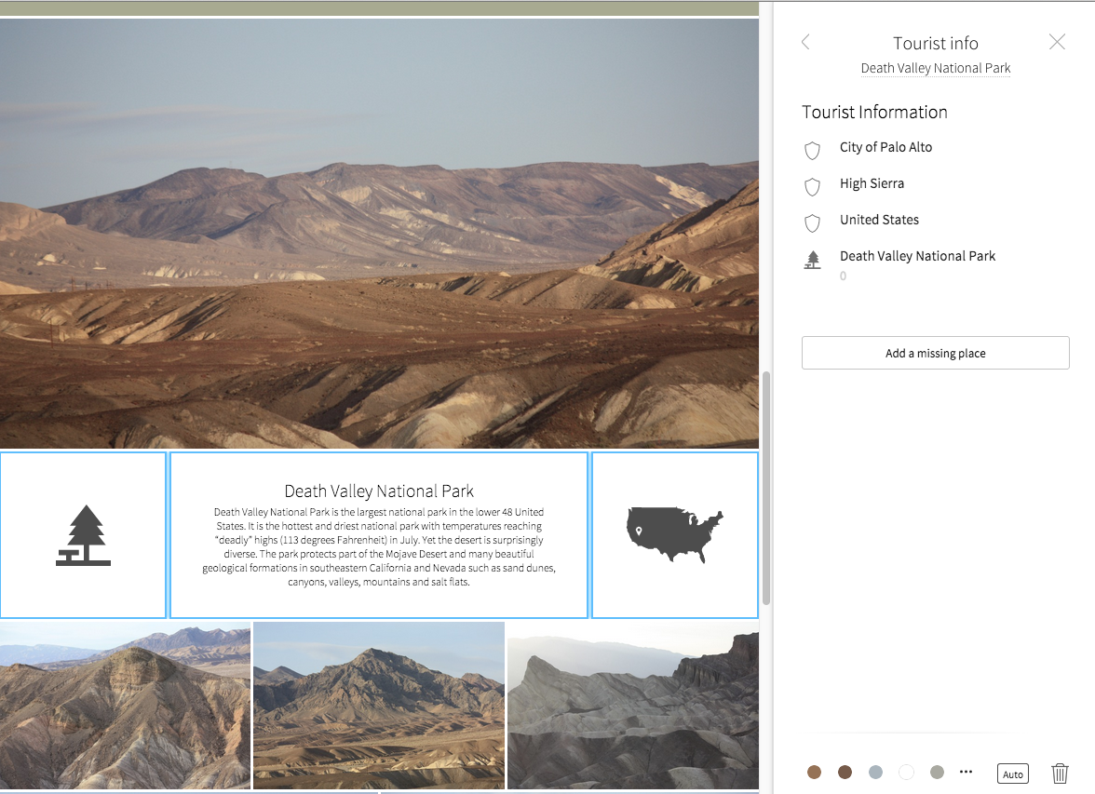Select the large tree park icon tile
This screenshot has height=794, width=1095.
coord(83,535)
